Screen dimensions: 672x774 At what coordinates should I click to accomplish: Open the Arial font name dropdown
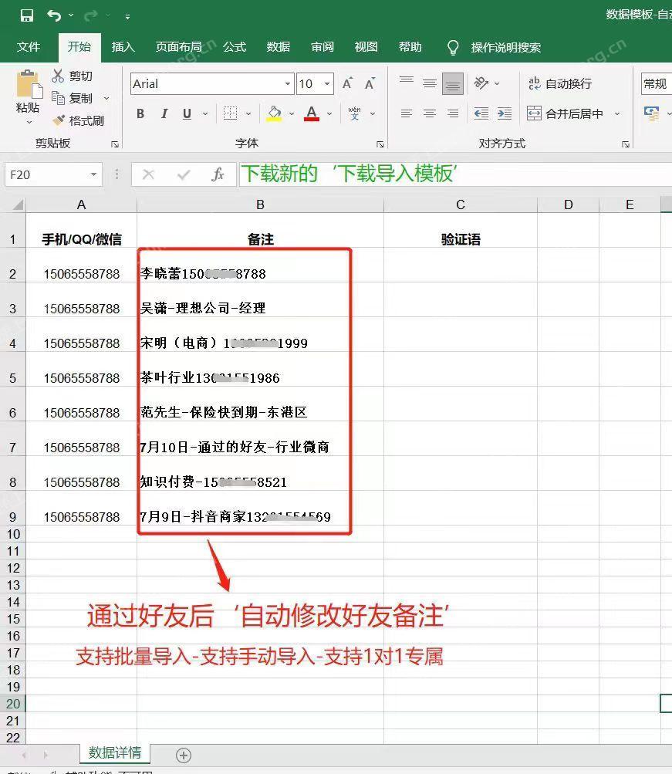pos(287,84)
